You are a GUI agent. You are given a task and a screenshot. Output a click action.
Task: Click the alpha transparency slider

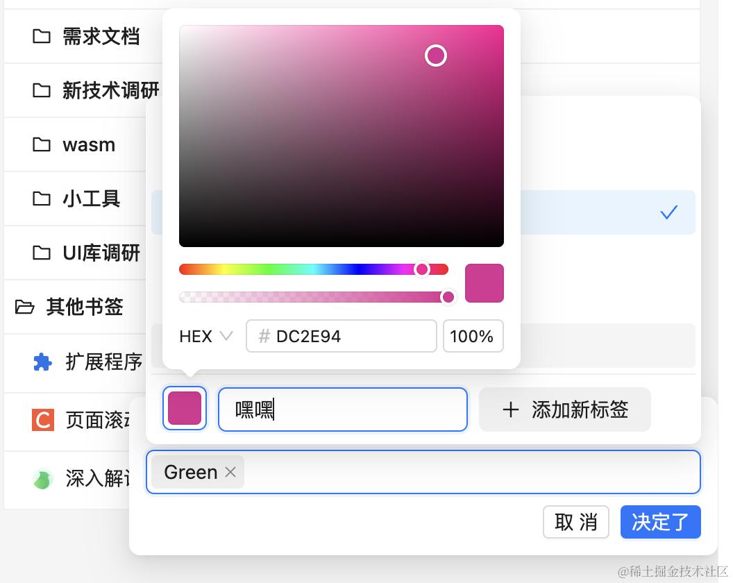pyautogui.click(x=314, y=297)
